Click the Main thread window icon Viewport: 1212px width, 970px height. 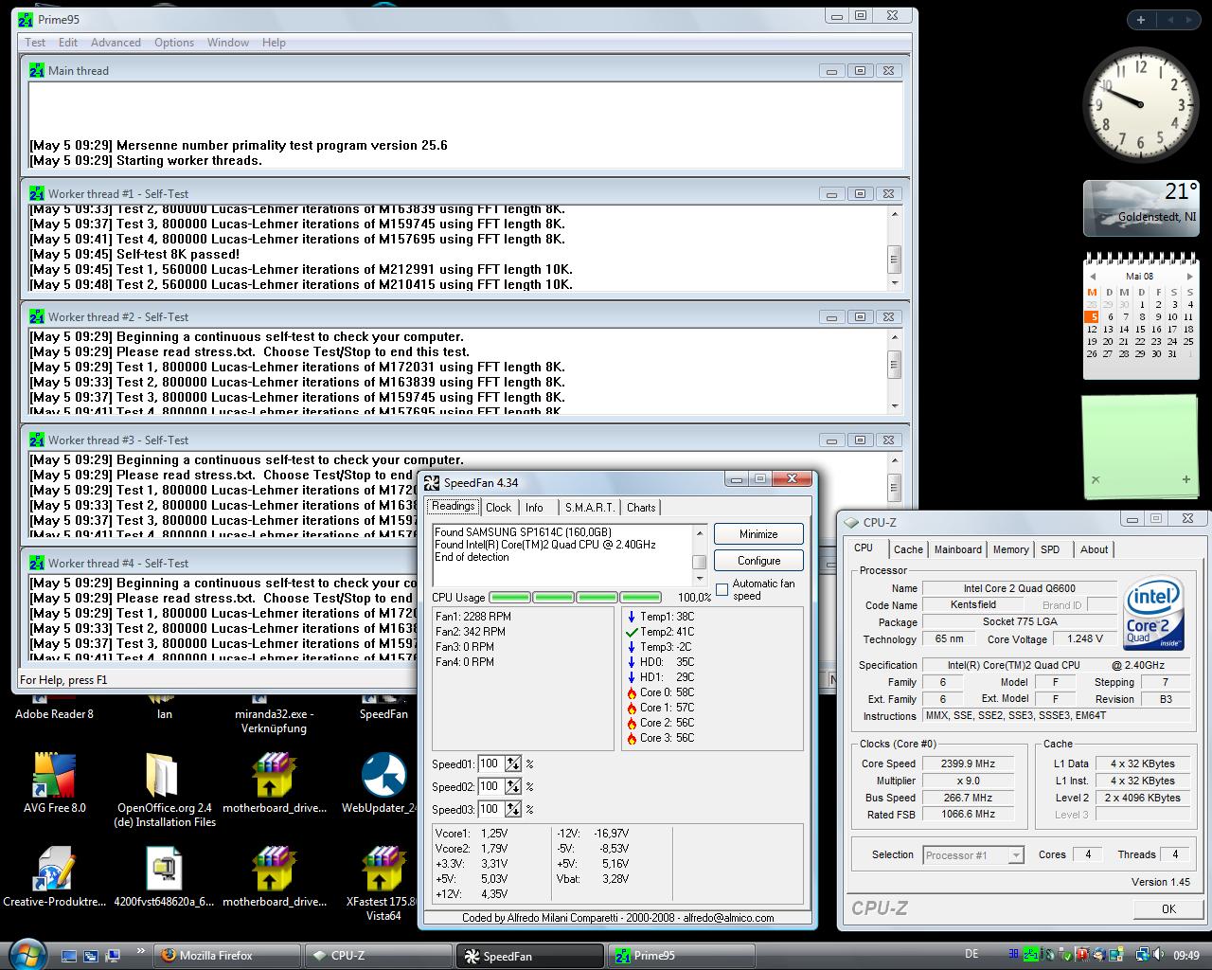[x=36, y=70]
